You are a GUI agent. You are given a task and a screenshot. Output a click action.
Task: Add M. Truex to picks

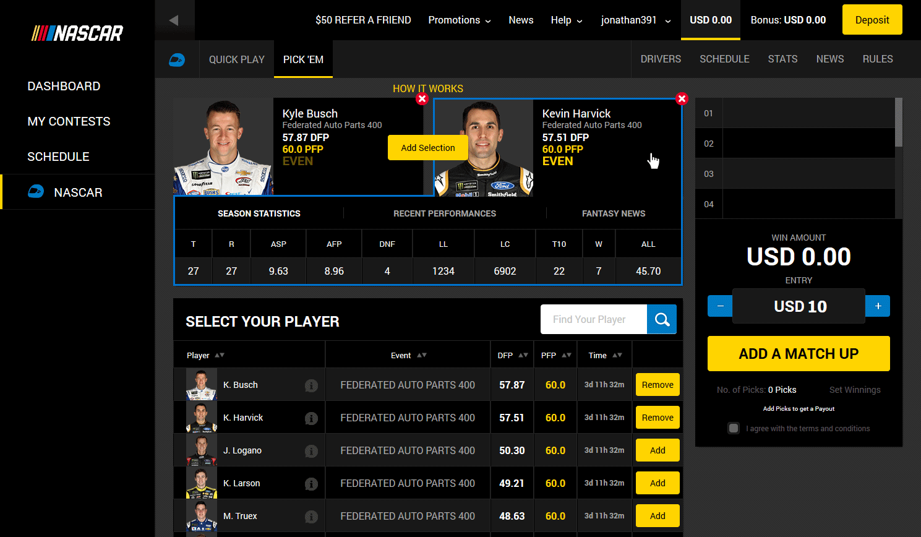[658, 516]
